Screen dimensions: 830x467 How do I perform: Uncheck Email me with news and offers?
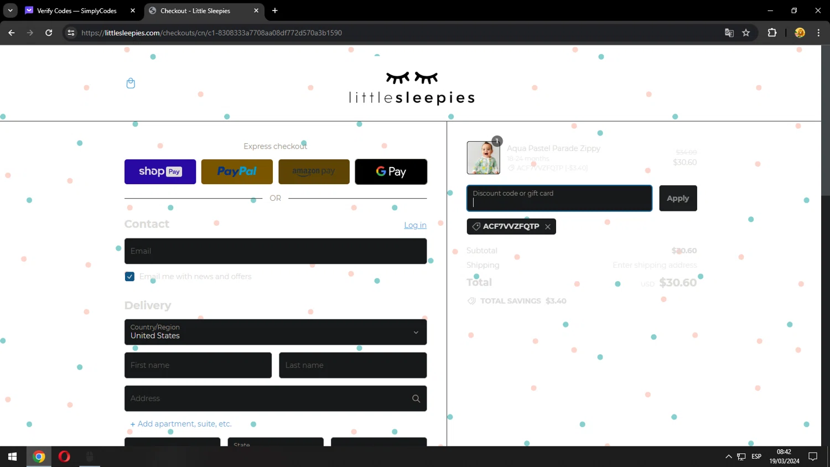pyautogui.click(x=129, y=277)
